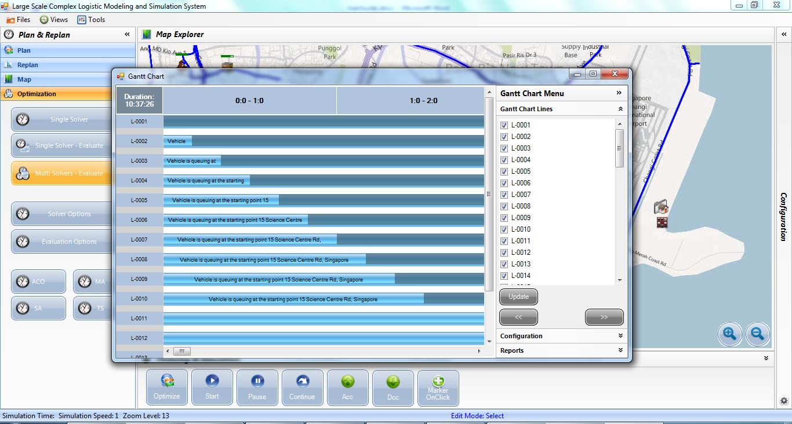This screenshot has height=424, width=792.
Task: Zoom in on the map
Action: tap(729, 334)
